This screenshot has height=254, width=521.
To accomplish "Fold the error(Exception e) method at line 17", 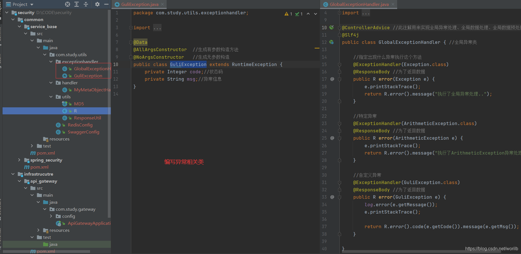I will [x=339, y=79].
